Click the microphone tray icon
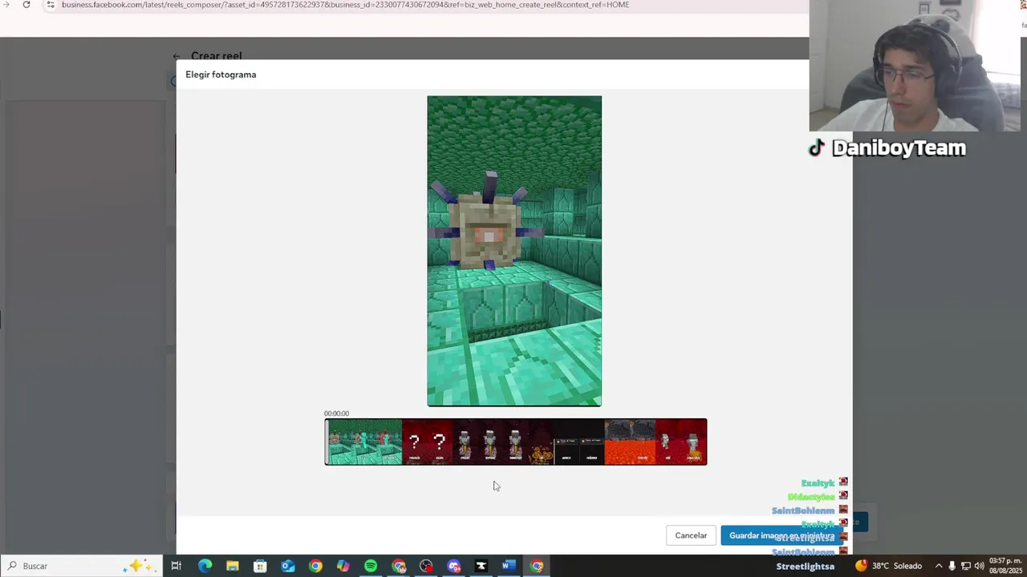This screenshot has width=1027, height=577. coord(952,566)
